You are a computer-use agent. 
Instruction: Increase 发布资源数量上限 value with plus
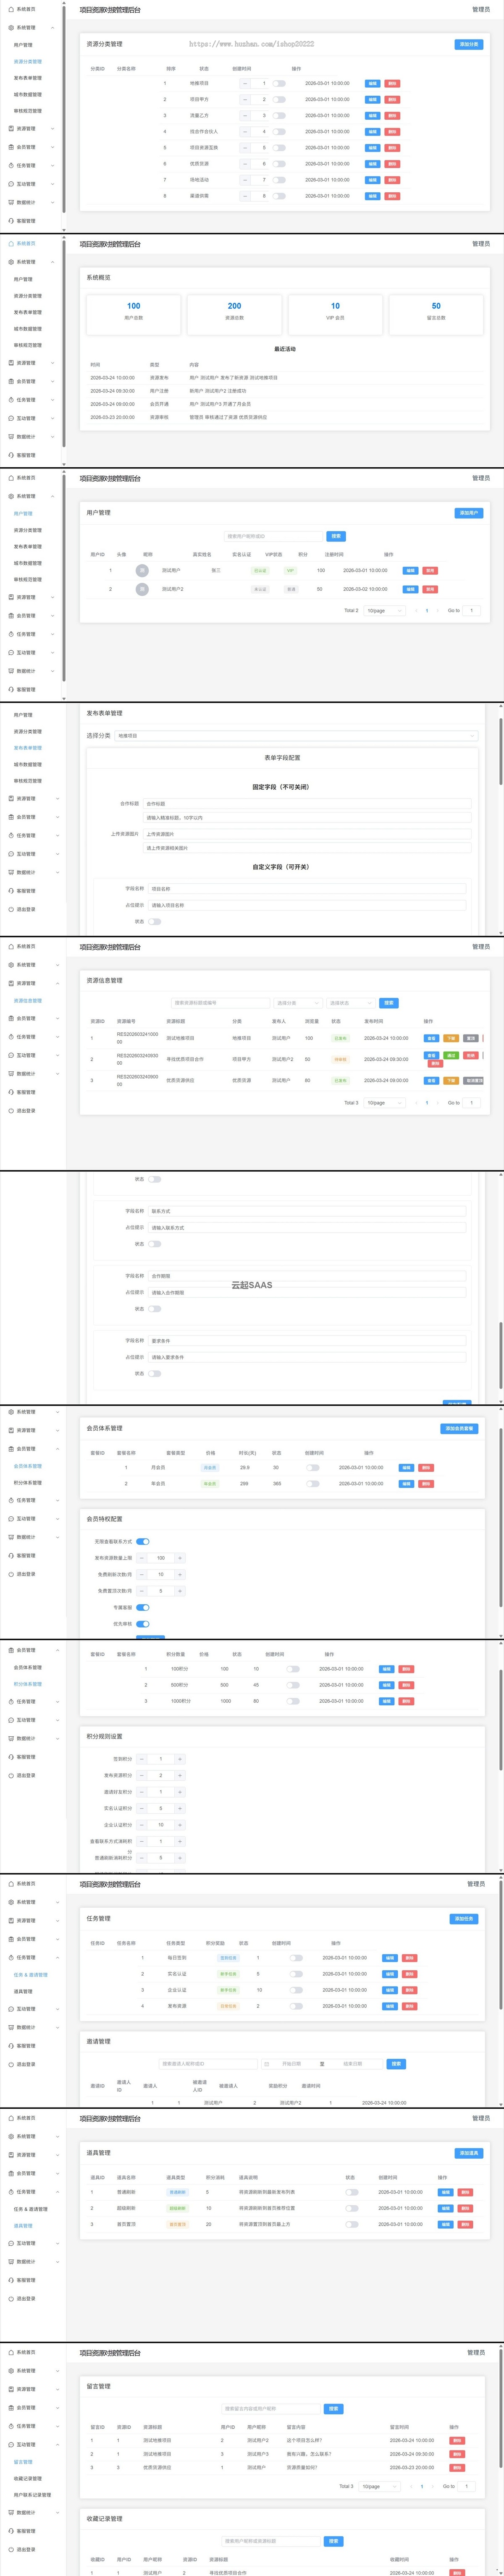180,1558
